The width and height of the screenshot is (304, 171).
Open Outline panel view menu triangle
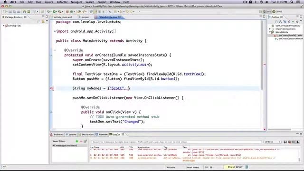(301, 21)
